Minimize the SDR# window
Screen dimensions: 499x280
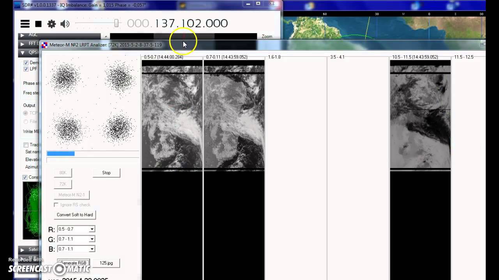point(248,3)
